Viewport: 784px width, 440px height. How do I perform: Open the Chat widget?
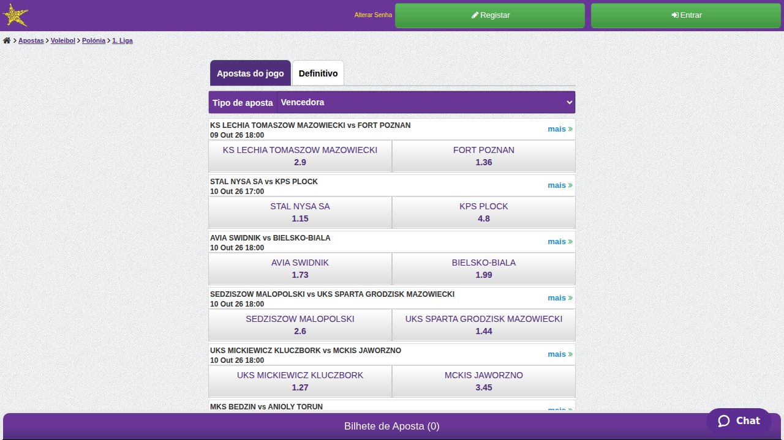[739, 420]
